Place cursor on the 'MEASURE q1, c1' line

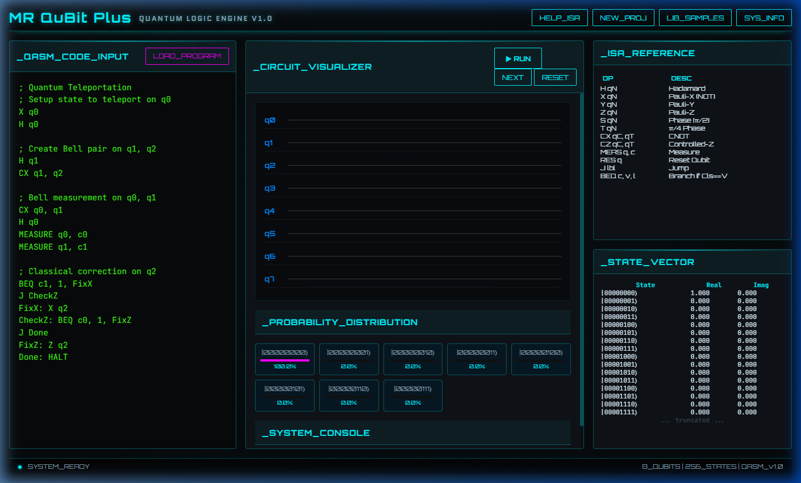[x=53, y=247]
